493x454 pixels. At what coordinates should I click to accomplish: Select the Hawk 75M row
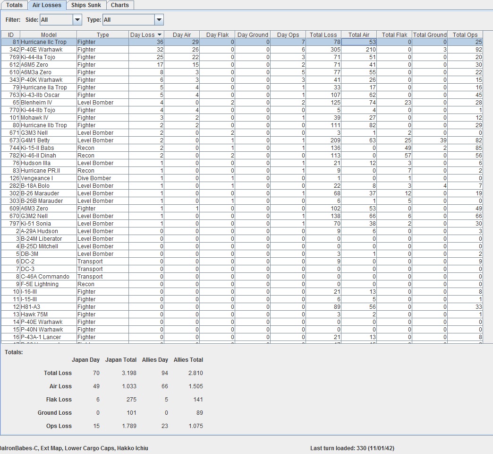coord(242,314)
